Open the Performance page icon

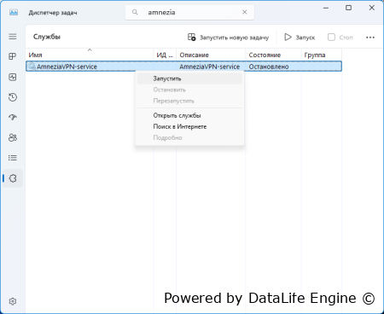pyautogui.click(x=13, y=77)
